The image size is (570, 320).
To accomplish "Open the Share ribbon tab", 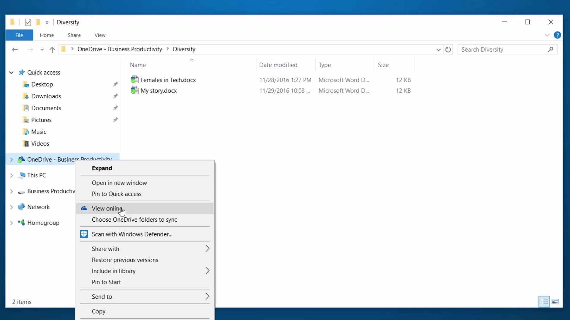I will click(74, 35).
